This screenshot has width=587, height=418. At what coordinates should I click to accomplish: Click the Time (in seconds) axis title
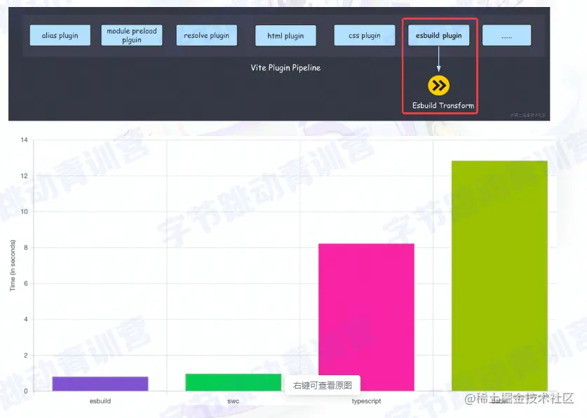click(x=13, y=265)
